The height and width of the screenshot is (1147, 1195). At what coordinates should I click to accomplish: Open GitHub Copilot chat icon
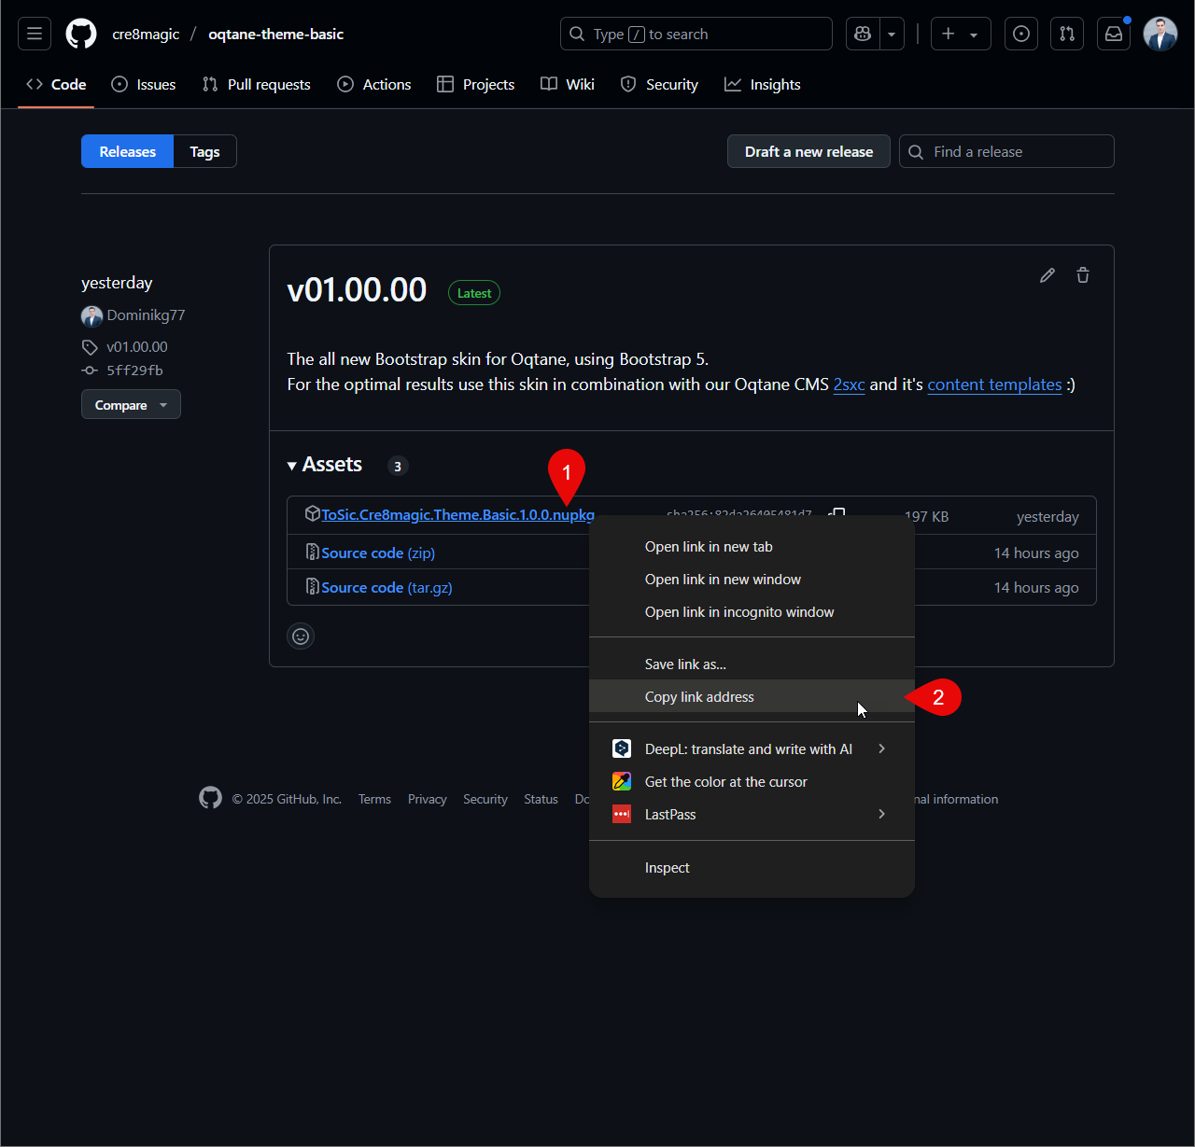863,34
